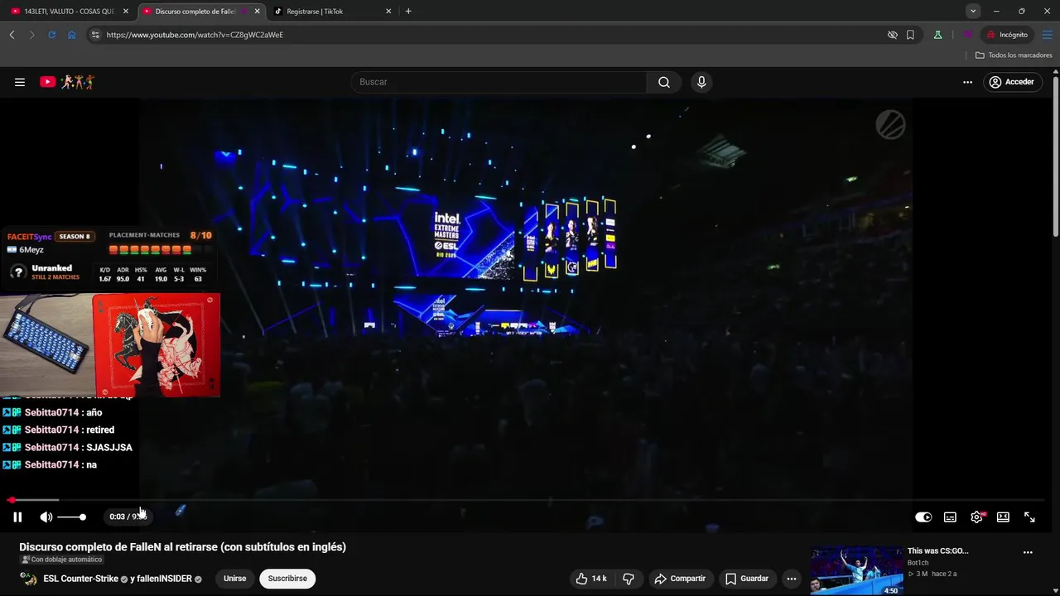Close the 'Registrarse | TikTok' tab
Screen dimensions: 1060x596
pos(388,12)
